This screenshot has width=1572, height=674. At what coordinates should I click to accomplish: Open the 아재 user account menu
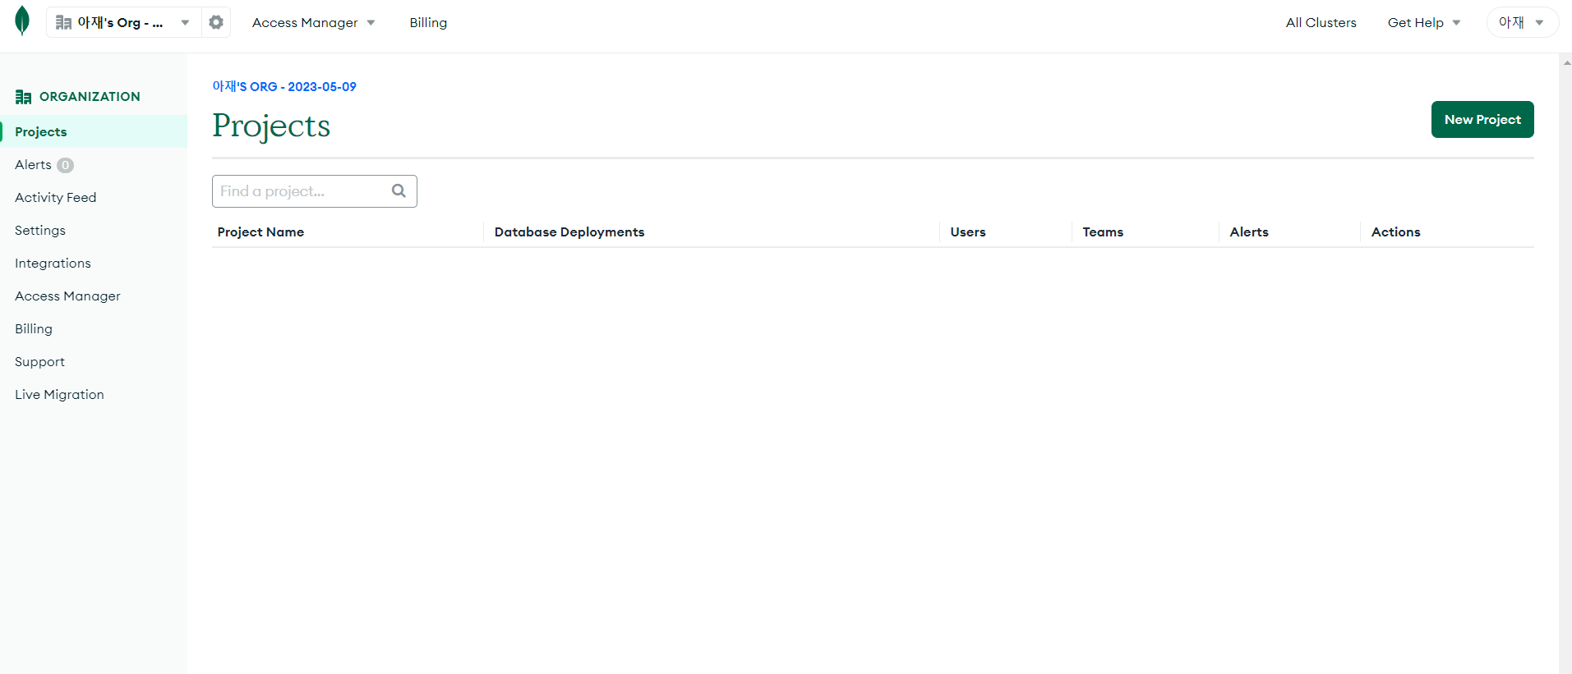[1522, 22]
